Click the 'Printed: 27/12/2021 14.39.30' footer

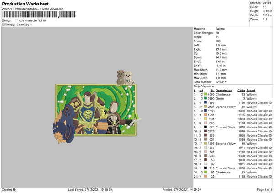[x=182, y=190]
